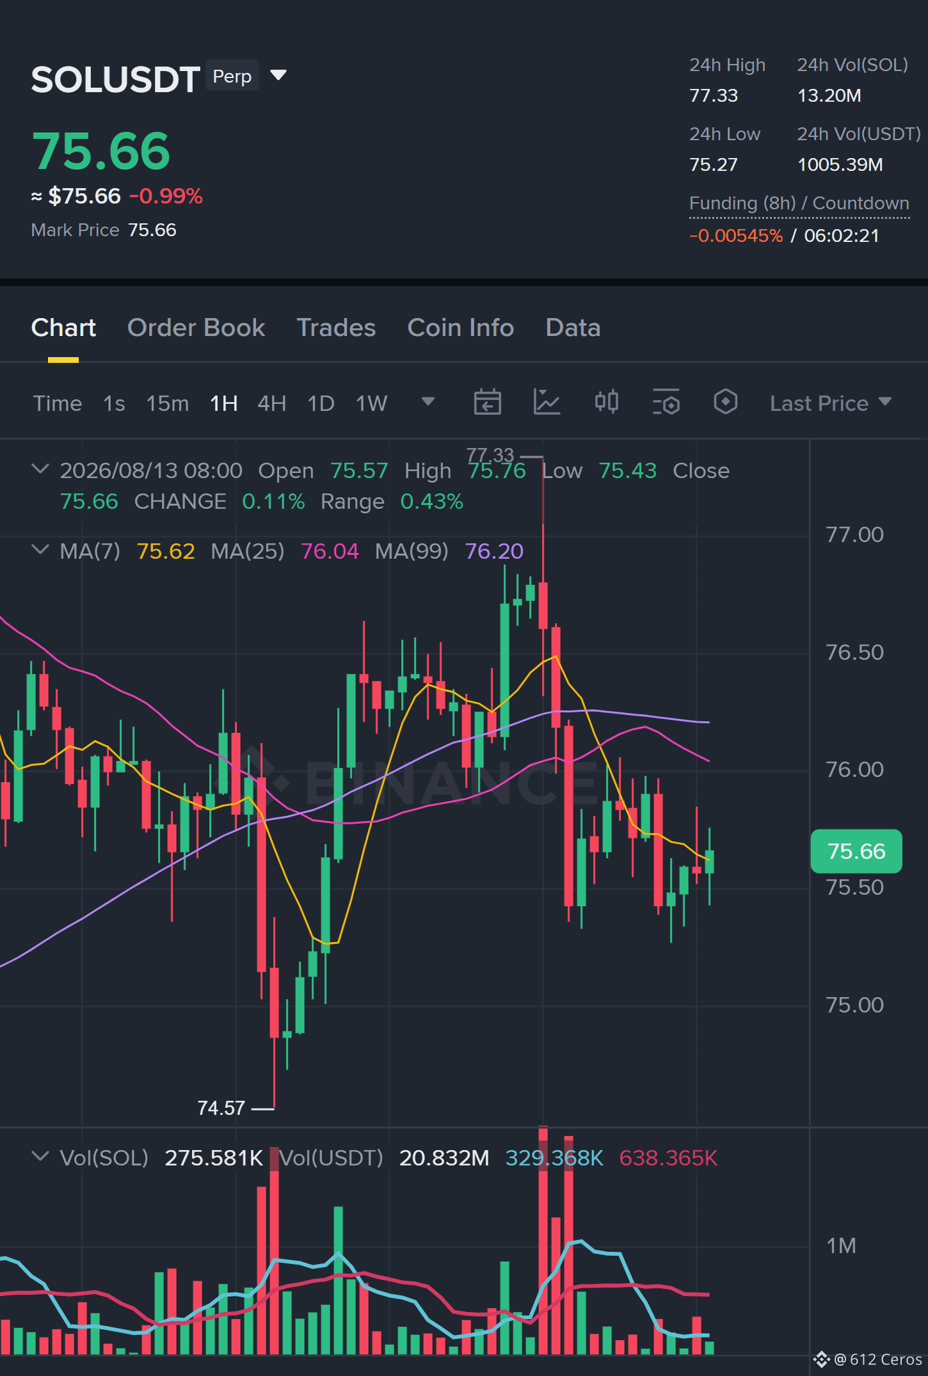Click the -0.00545% funding rate
This screenshot has width=928, height=1376.
pos(736,236)
